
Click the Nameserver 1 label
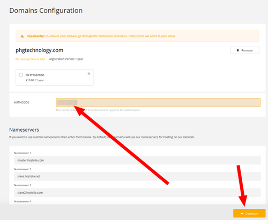click(23, 153)
